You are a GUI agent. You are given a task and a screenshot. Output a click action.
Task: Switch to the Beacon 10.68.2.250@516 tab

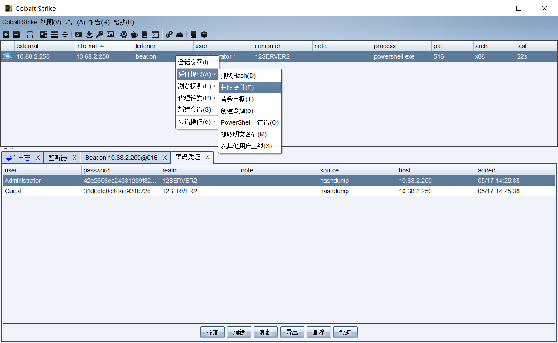click(121, 158)
